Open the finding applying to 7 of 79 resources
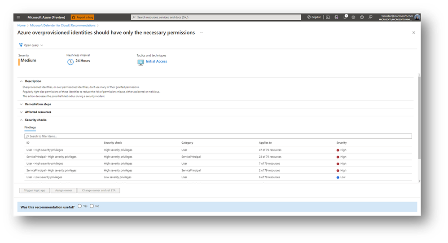 pyautogui.click(x=218, y=164)
